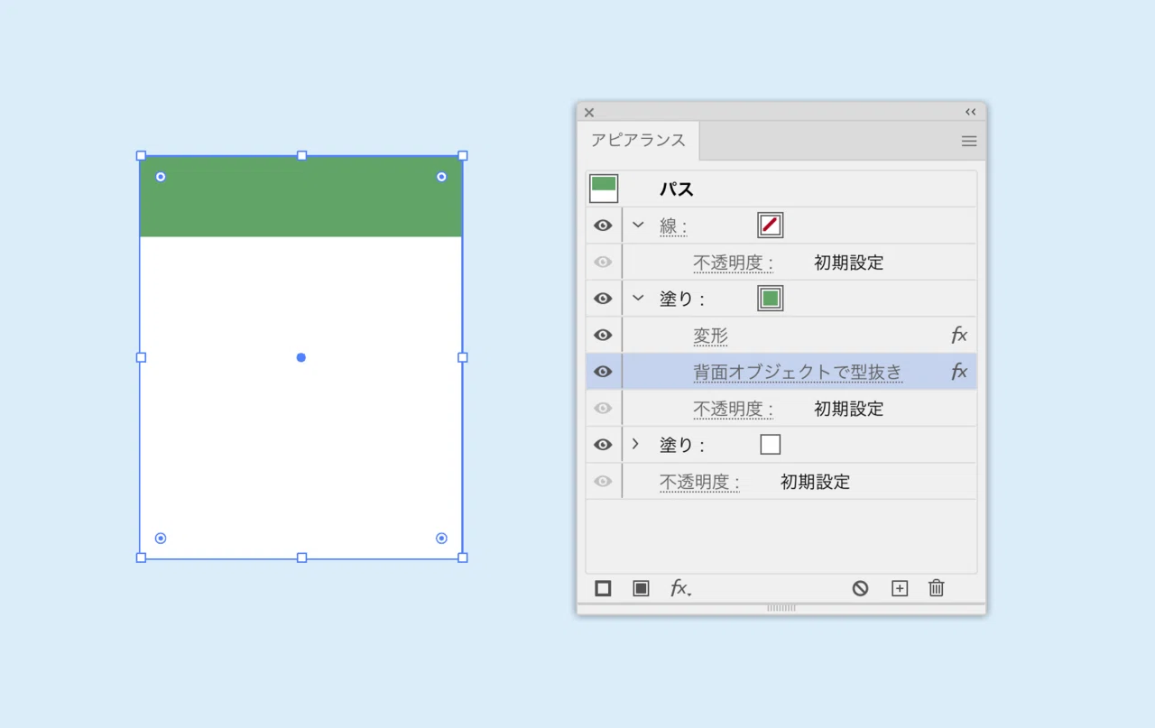Open the Add New Effect fx menu

click(680, 588)
